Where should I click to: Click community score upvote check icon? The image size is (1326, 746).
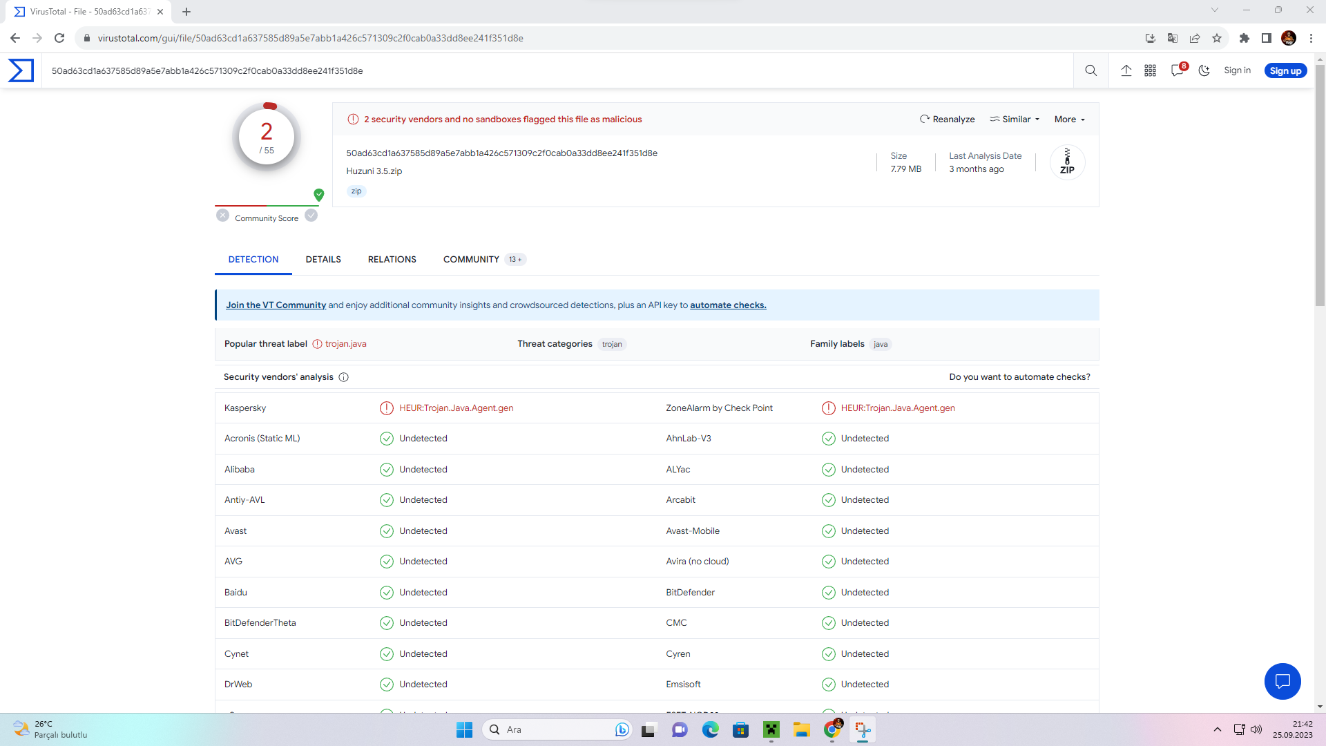click(x=311, y=216)
